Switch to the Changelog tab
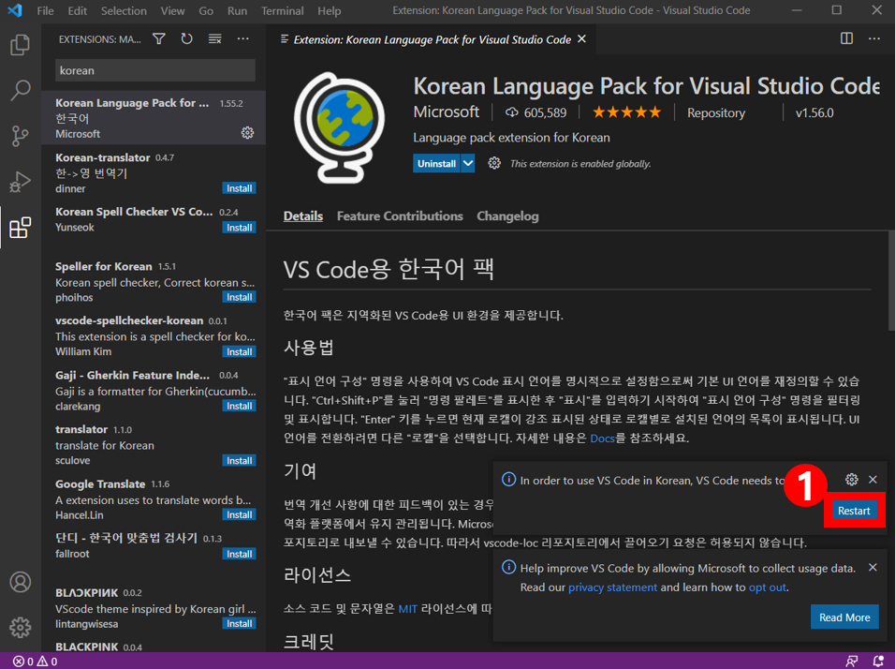 [x=507, y=216]
